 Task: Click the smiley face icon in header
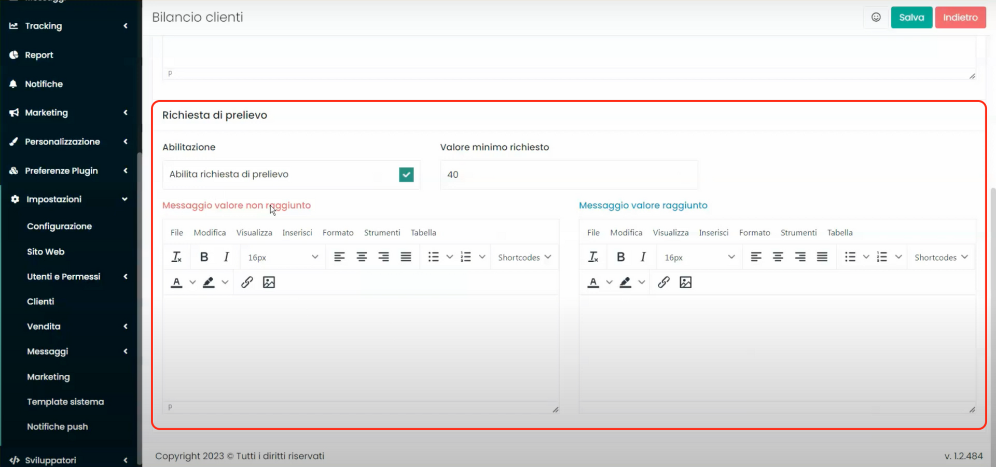(876, 17)
